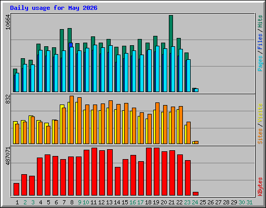Click day 16 on the x-axis
The image size is (266, 208).
(132, 202)
